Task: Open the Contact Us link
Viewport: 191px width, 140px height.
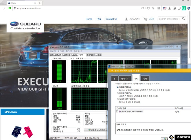Action: [x=111, y=19]
